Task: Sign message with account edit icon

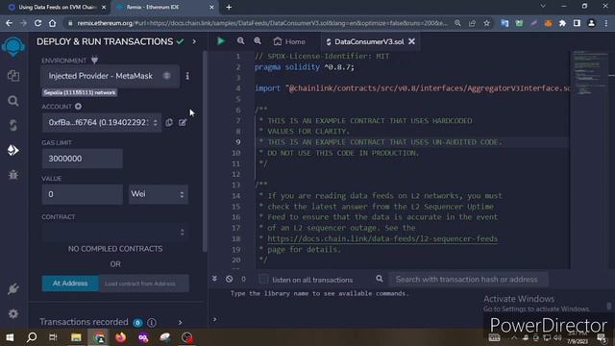Action: (x=183, y=122)
